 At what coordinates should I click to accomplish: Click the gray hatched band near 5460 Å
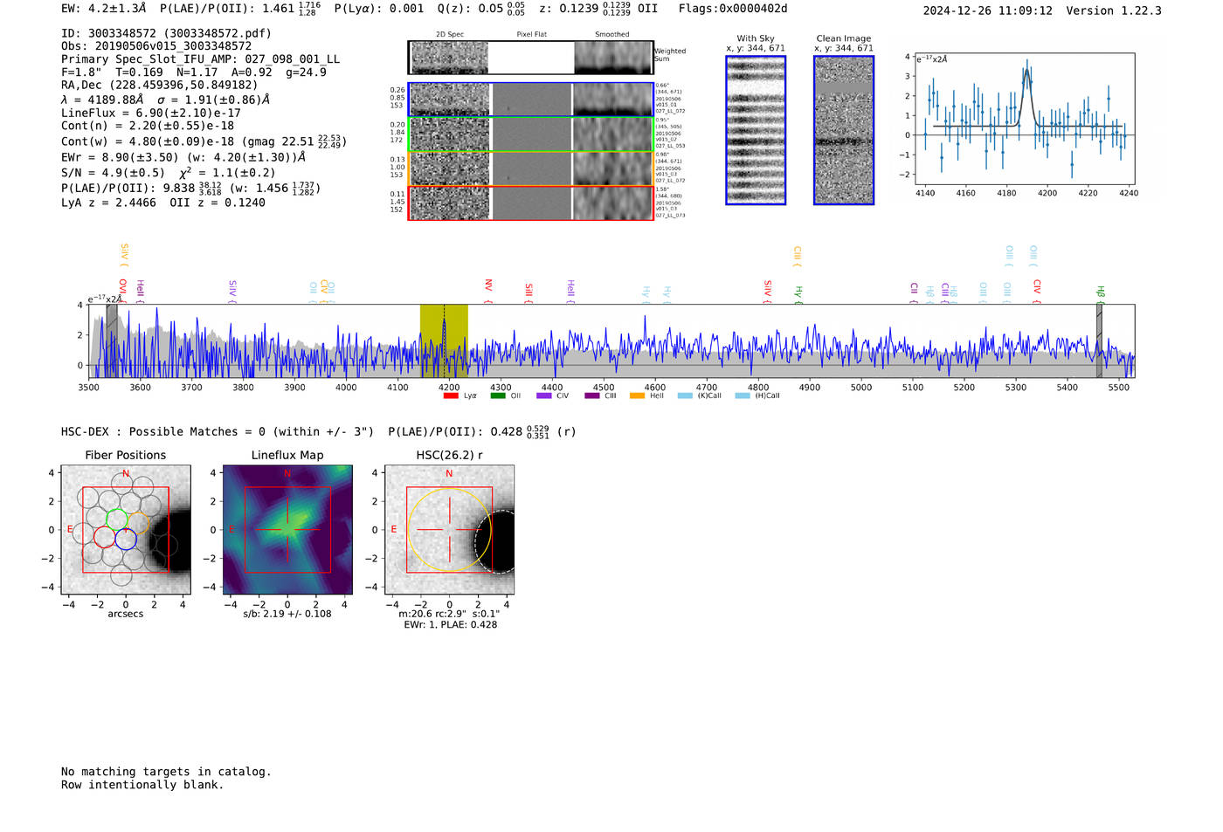tap(1099, 340)
